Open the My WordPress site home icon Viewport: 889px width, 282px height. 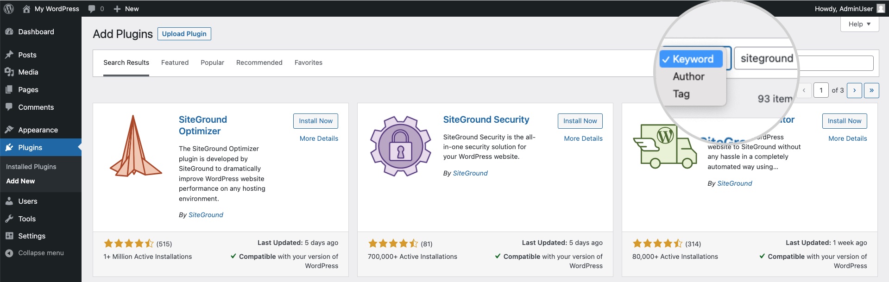26,9
